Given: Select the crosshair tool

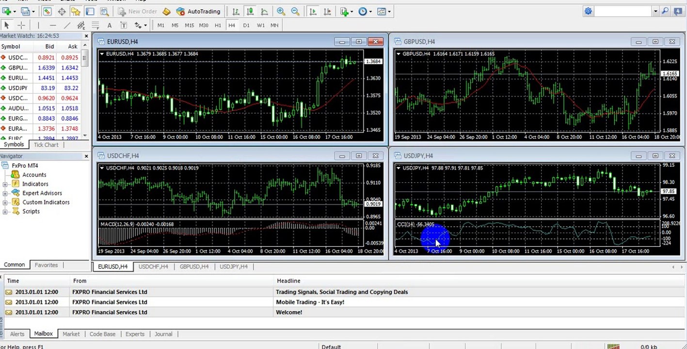Looking at the screenshot, I should pos(21,25).
